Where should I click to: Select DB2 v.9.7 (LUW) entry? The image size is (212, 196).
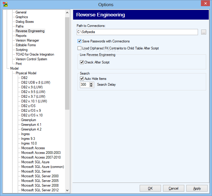[x=33, y=97]
